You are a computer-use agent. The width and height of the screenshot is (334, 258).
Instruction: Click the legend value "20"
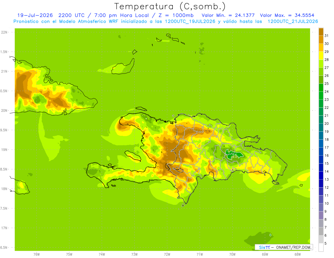pyautogui.click(x=327, y=123)
